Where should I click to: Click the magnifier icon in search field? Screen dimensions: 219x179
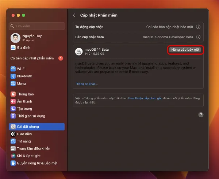(x=12, y=26)
